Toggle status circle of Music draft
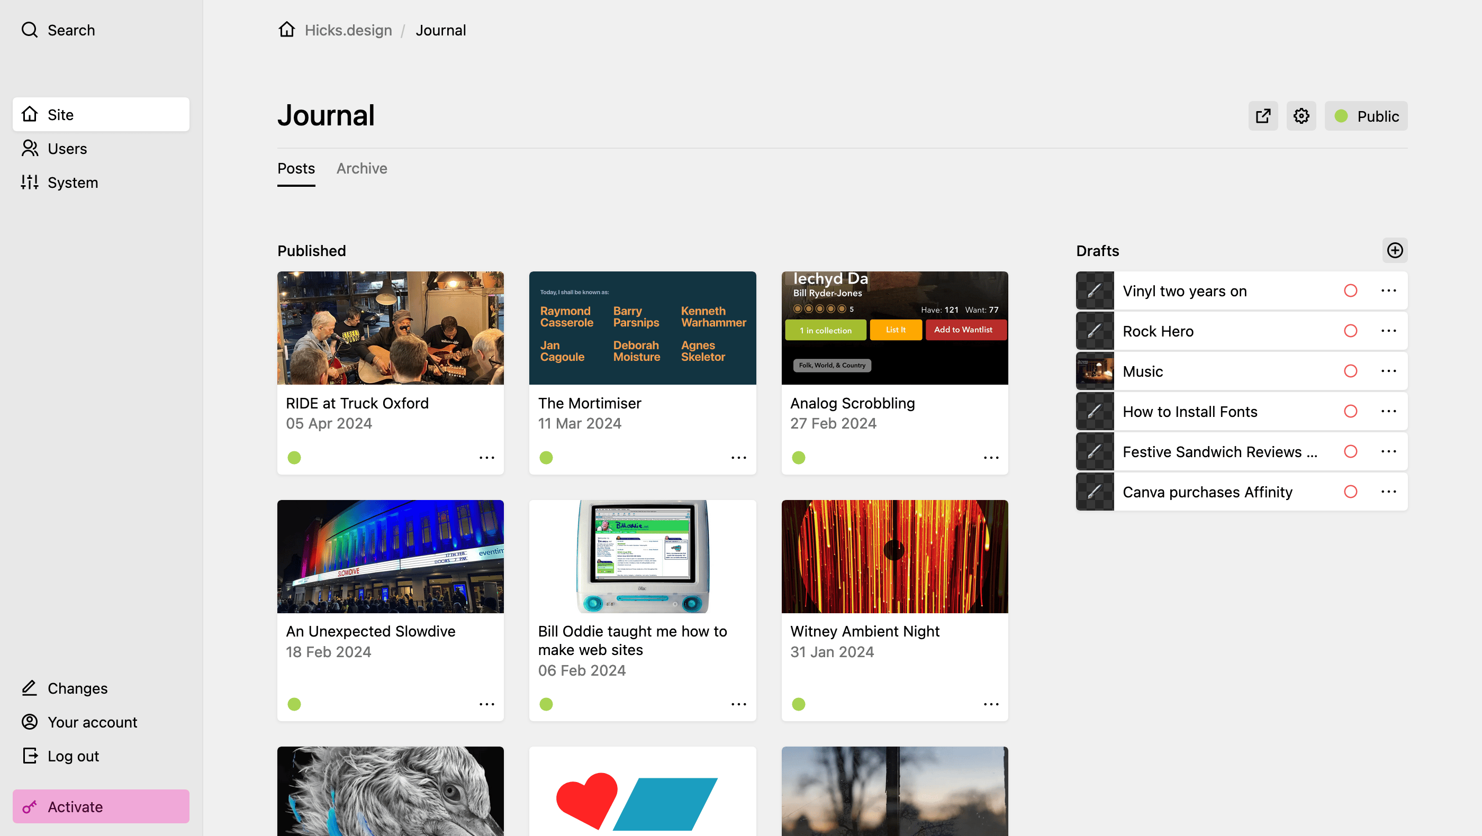The height and width of the screenshot is (836, 1482). pos(1350,371)
